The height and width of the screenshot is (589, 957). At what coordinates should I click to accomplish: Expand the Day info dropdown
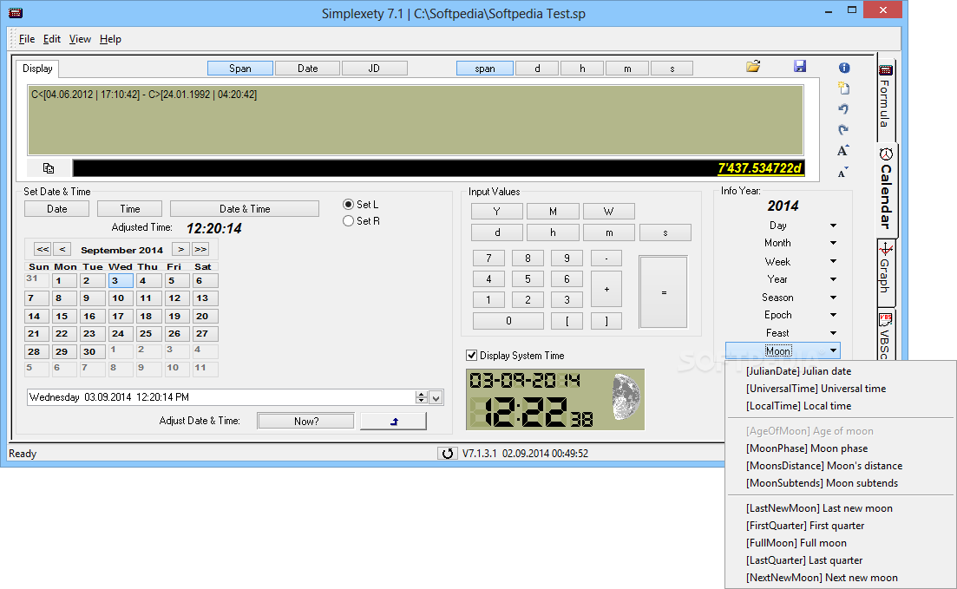[x=833, y=226]
